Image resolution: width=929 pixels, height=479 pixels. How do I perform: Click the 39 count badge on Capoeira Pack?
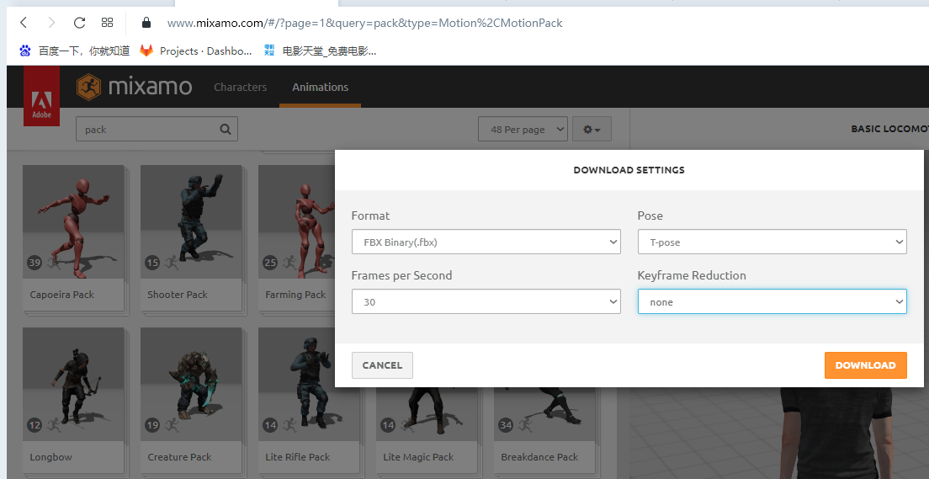coord(35,263)
